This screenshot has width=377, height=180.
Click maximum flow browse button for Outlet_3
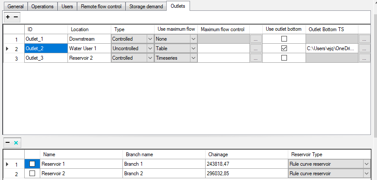(x=256, y=58)
